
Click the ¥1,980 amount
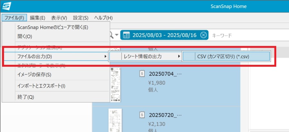point(157,83)
